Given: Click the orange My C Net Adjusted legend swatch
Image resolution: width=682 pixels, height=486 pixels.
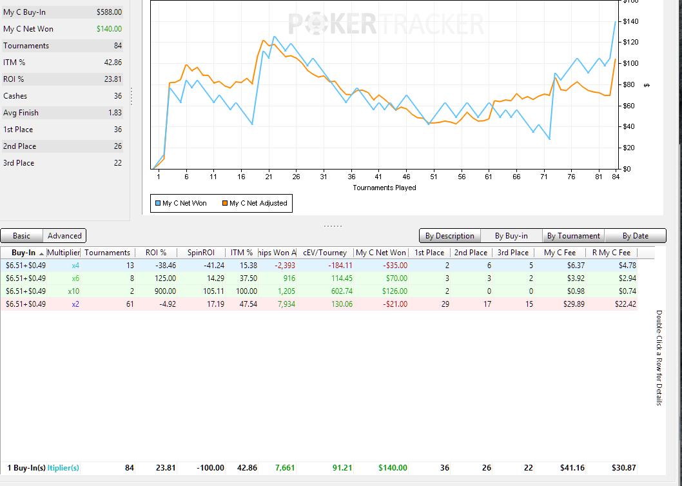Looking at the screenshot, I should [224, 203].
